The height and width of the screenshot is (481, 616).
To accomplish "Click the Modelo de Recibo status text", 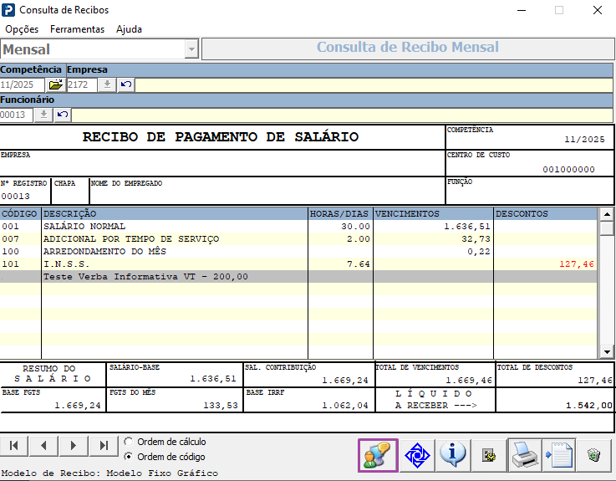I will pos(109,473).
